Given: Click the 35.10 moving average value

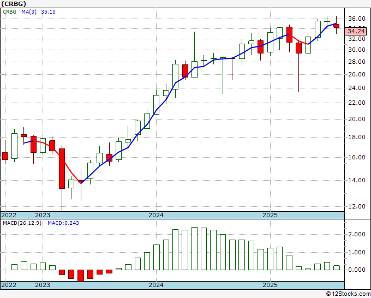Looking at the screenshot, I should coord(48,11).
